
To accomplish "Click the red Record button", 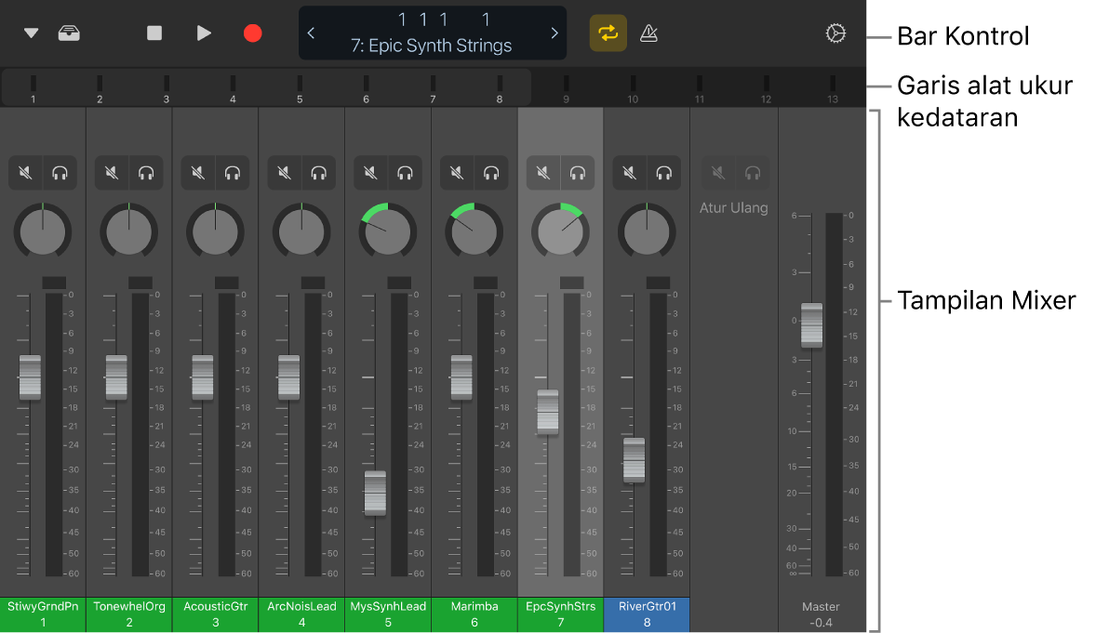I will pyautogui.click(x=253, y=33).
